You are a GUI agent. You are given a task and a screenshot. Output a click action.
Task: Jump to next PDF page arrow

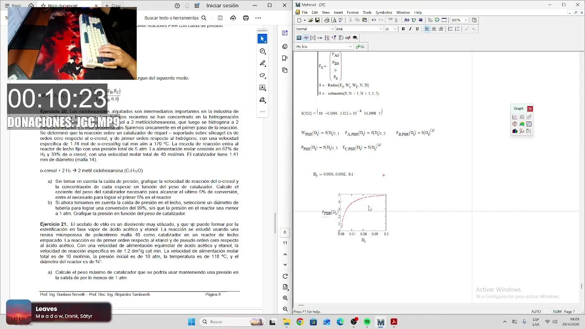coord(285,265)
